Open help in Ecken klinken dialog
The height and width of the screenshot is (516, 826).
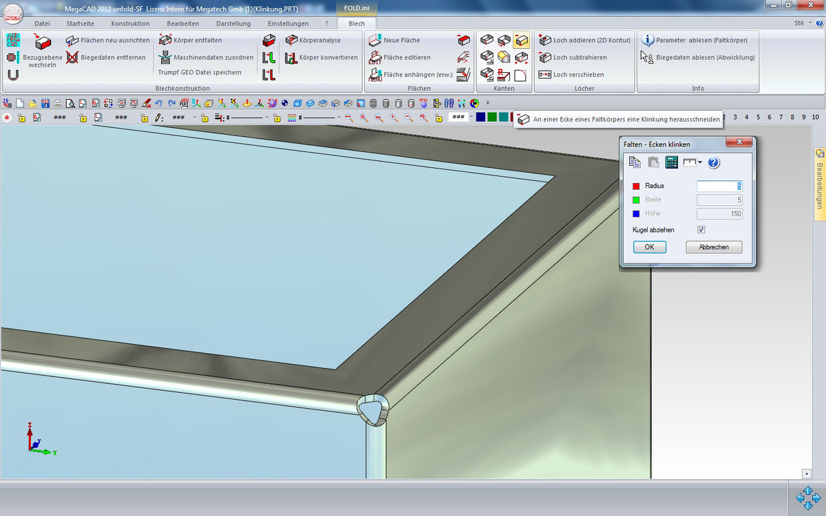tap(714, 162)
